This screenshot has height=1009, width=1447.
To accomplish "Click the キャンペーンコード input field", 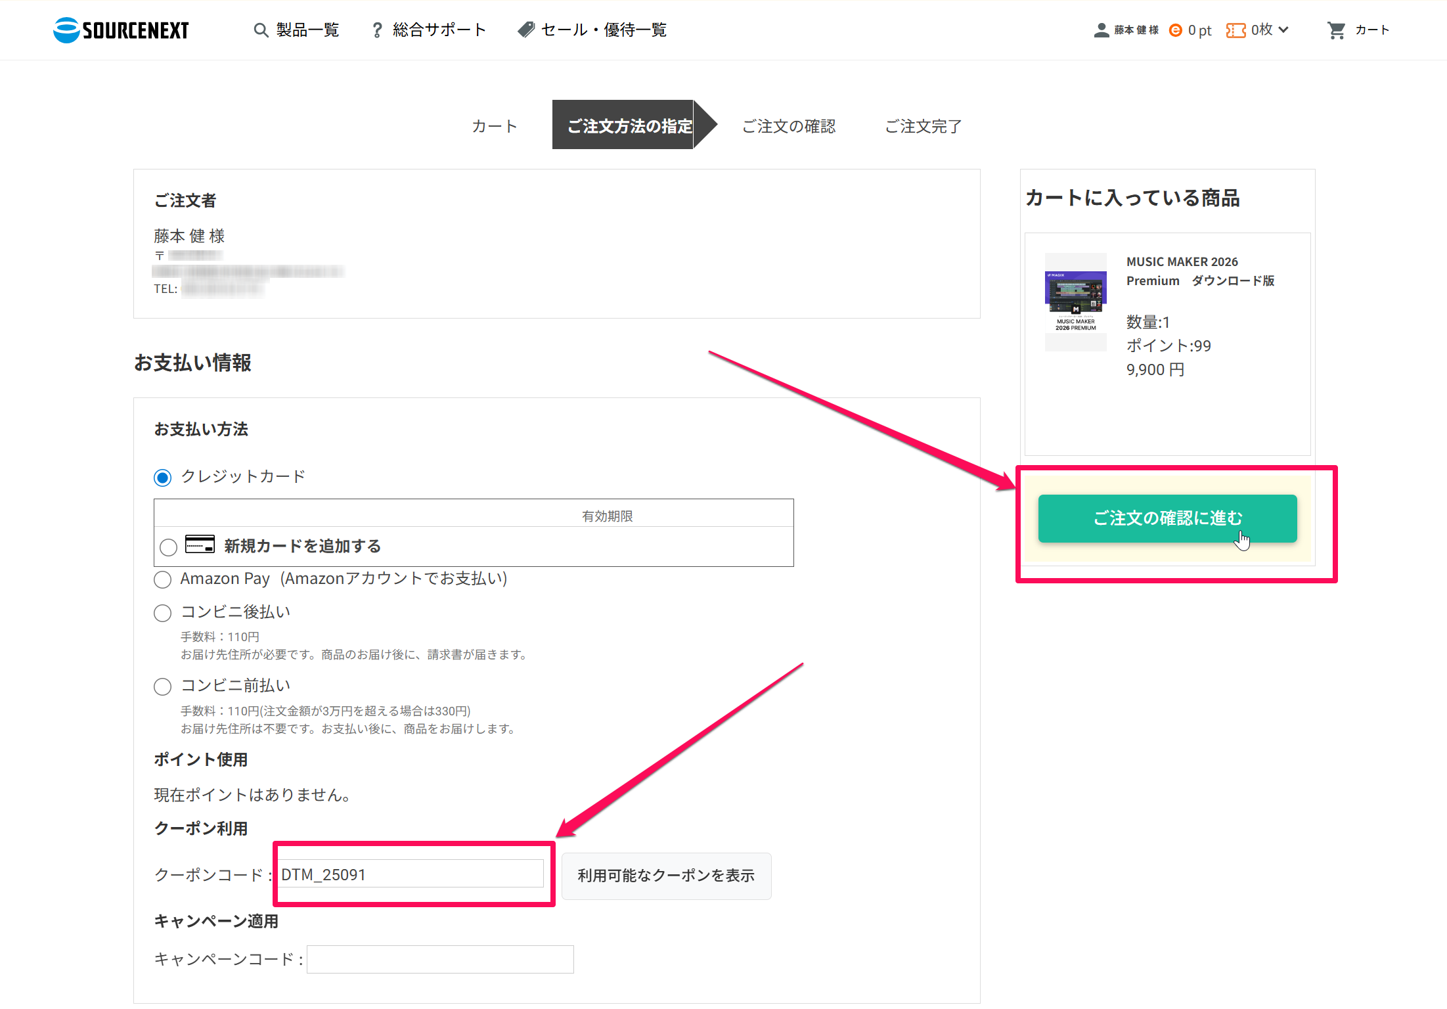I will [x=440, y=959].
